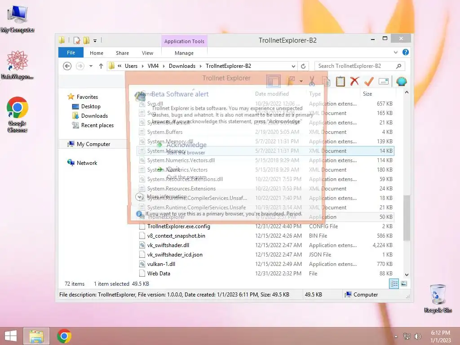The image size is (460, 345).
Task: Expand the Downloads breadcrumb arrow
Action: [x=201, y=66]
